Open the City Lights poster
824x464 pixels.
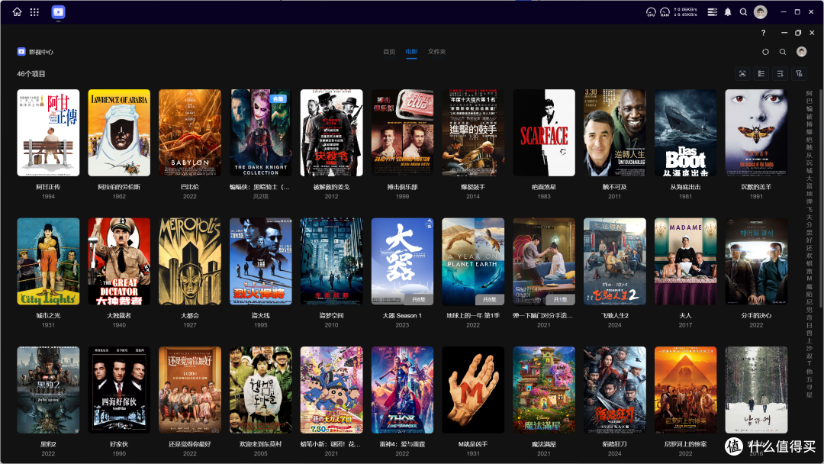(48, 261)
